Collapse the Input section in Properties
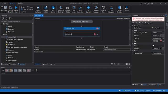Viewport: 168px width, 94px height. 133,30
